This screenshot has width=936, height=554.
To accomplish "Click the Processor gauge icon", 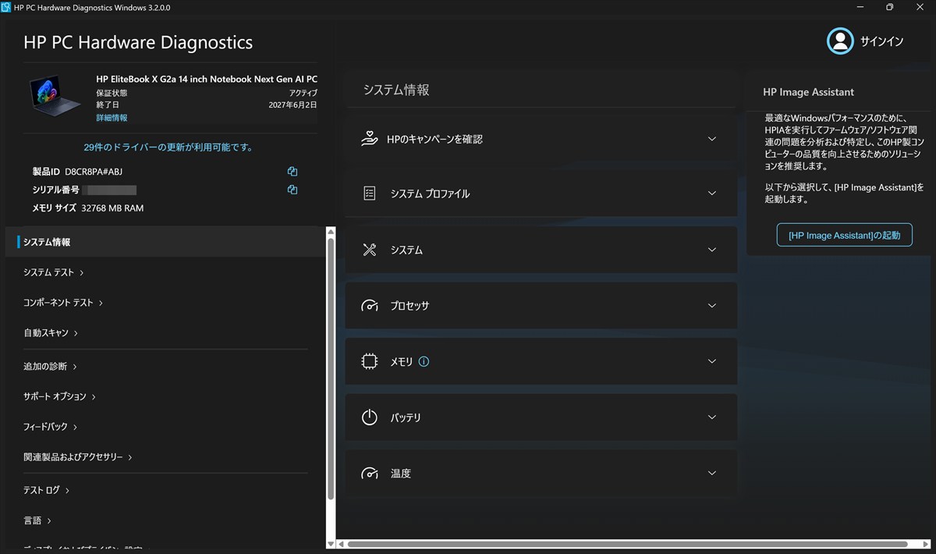I will coord(370,306).
